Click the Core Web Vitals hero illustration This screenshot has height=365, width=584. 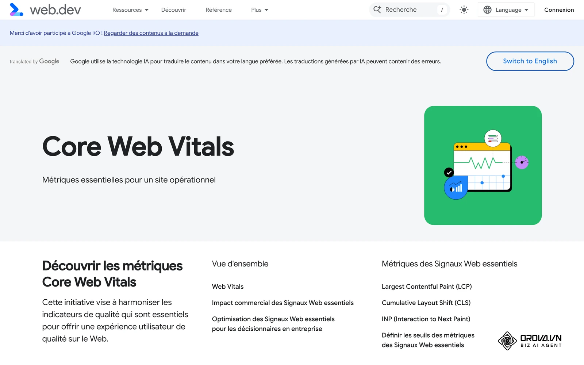483,165
